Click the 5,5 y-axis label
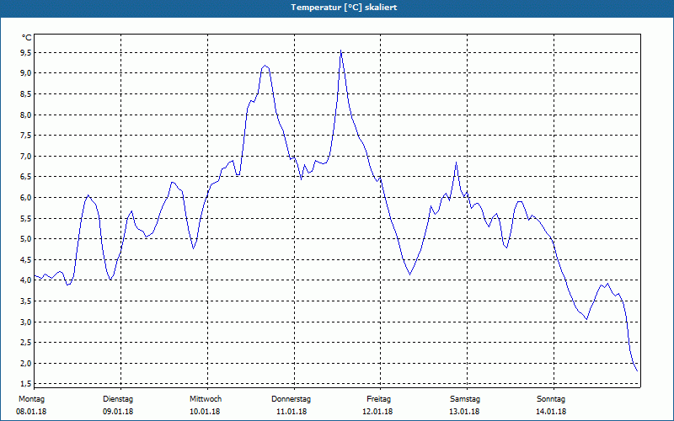The width and height of the screenshot is (674, 421). pos(26,218)
